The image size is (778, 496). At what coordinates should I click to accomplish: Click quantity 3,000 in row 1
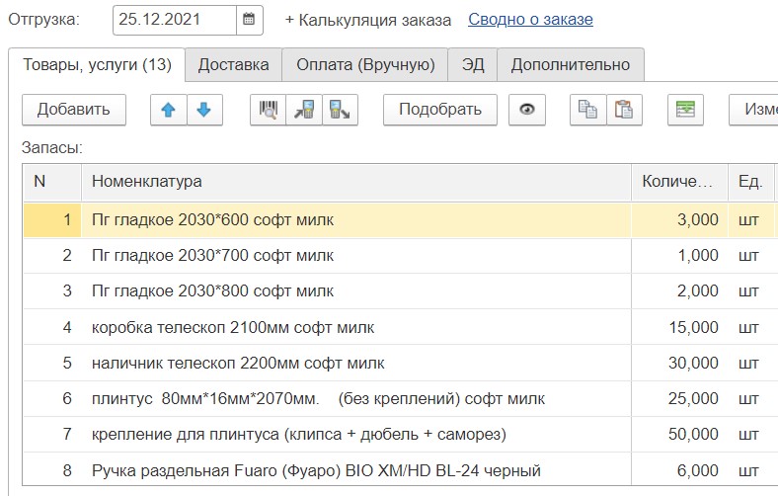(679, 220)
